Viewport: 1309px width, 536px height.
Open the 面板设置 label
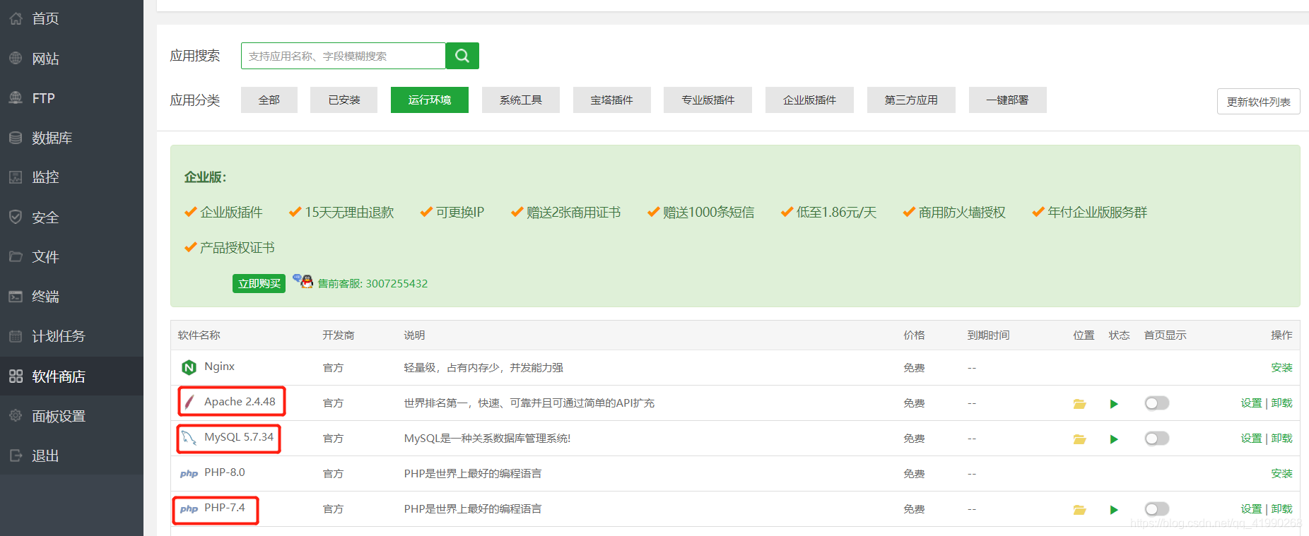pyautogui.click(x=59, y=416)
